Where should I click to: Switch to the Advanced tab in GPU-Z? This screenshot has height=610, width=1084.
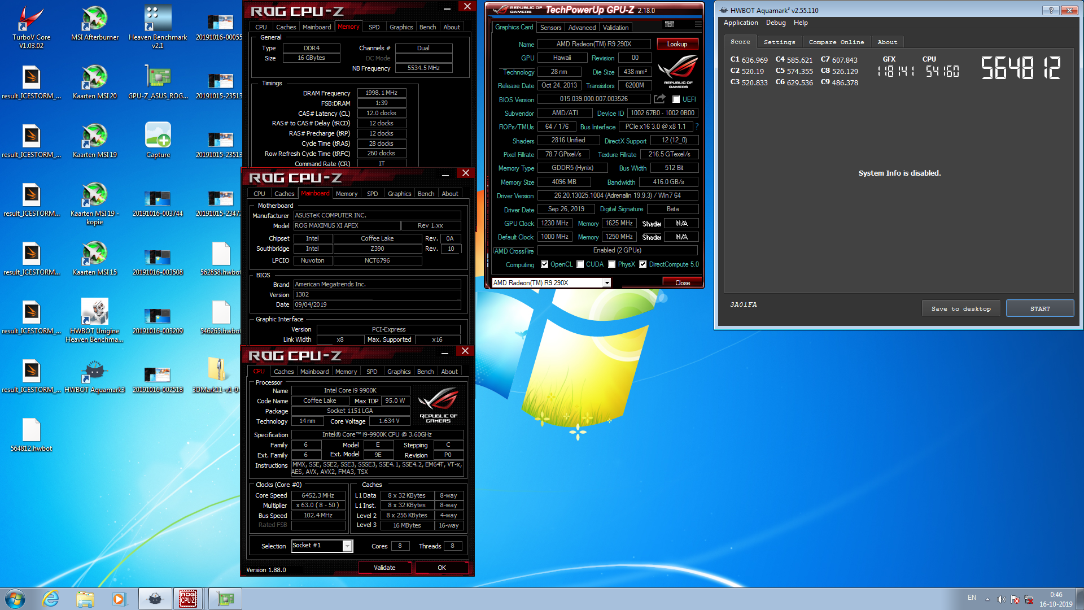(x=582, y=28)
